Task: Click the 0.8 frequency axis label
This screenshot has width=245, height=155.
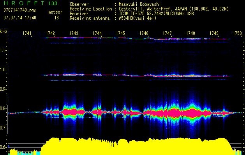Action: [x=3, y=108]
